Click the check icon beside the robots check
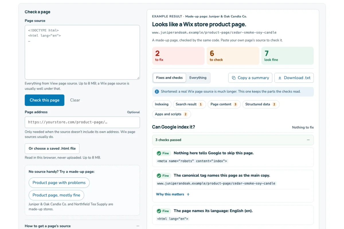 159,153
